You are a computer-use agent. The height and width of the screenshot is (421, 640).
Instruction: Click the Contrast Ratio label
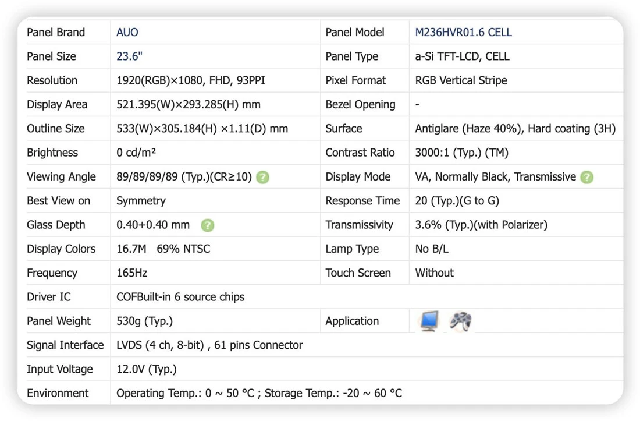click(x=360, y=153)
